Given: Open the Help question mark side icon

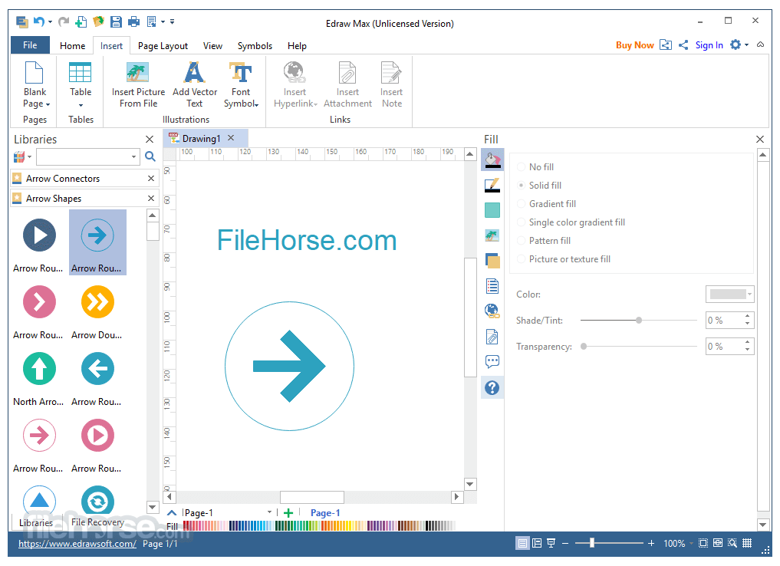Looking at the screenshot, I should click(492, 387).
